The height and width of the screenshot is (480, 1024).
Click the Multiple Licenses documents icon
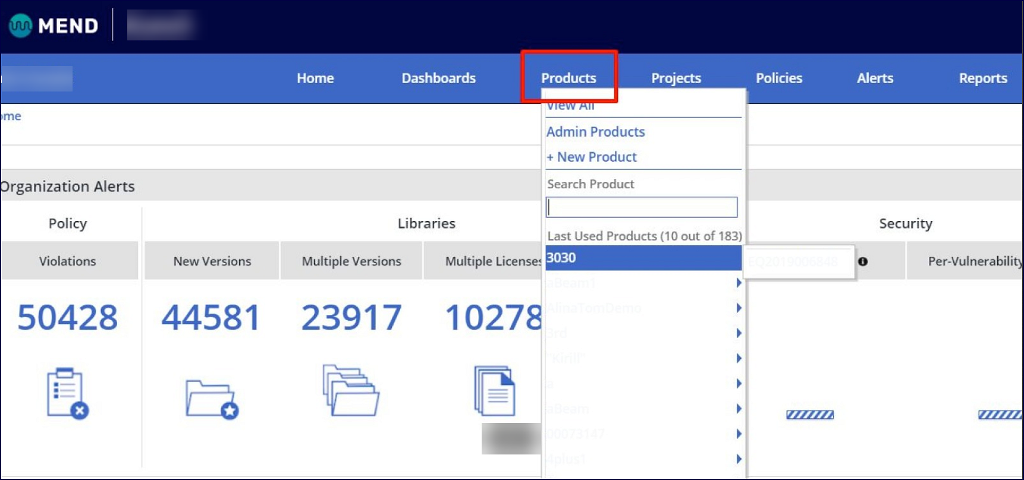coord(495,391)
